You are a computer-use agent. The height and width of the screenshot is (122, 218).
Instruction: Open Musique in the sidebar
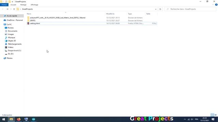point(11,38)
